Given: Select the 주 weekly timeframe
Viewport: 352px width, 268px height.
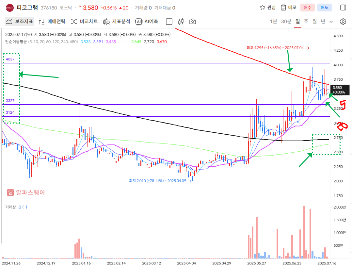Looking at the screenshot, I should point(306,22).
